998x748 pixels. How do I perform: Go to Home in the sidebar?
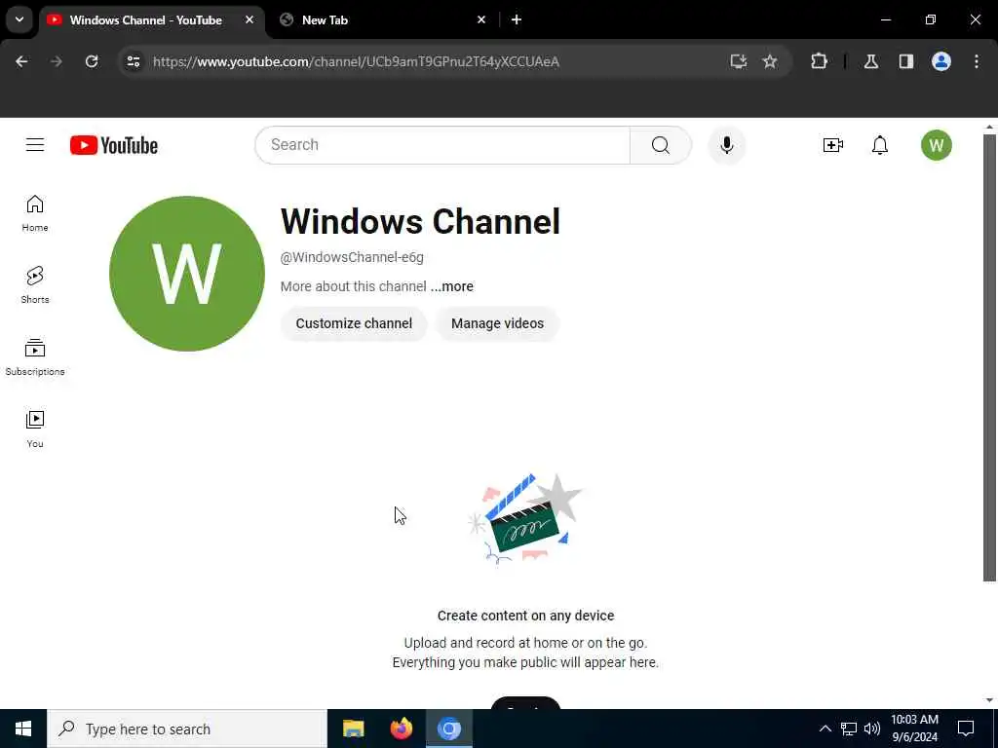(35, 213)
